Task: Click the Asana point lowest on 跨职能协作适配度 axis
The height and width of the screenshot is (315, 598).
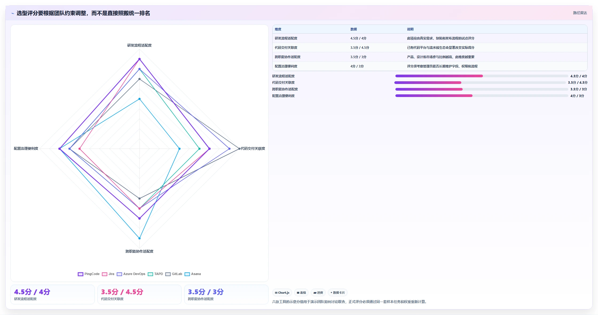Action: pyautogui.click(x=139, y=238)
